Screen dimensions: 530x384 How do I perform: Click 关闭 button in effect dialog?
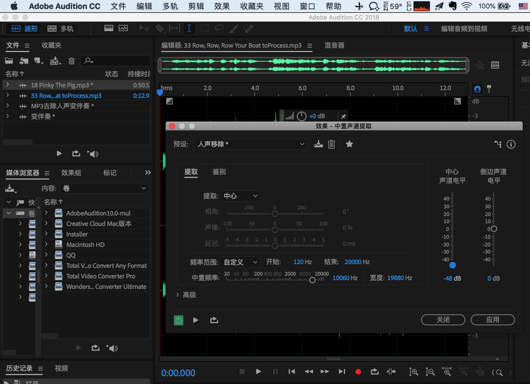point(443,320)
